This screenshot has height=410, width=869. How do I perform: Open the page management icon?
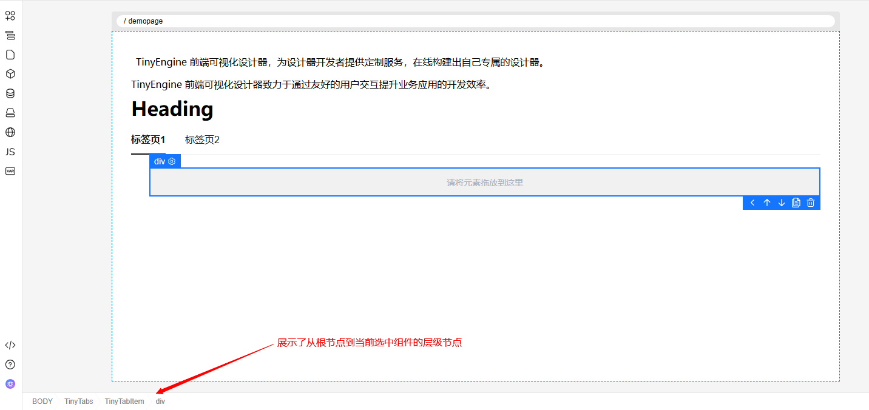(10, 55)
